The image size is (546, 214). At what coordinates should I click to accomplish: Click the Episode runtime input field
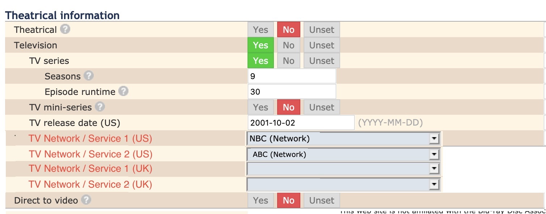click(292, 92)
